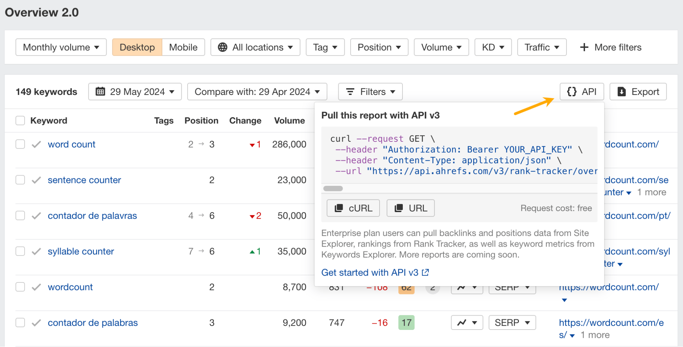Click the API curly braces button
This screenshot has height=347, width=683.
pos(582,92)
